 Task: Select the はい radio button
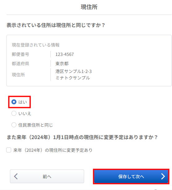pyautogui.click(x=14, y=102)
